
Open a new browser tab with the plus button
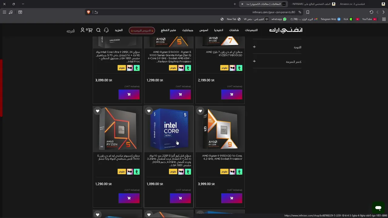click(x=235, y=4)
